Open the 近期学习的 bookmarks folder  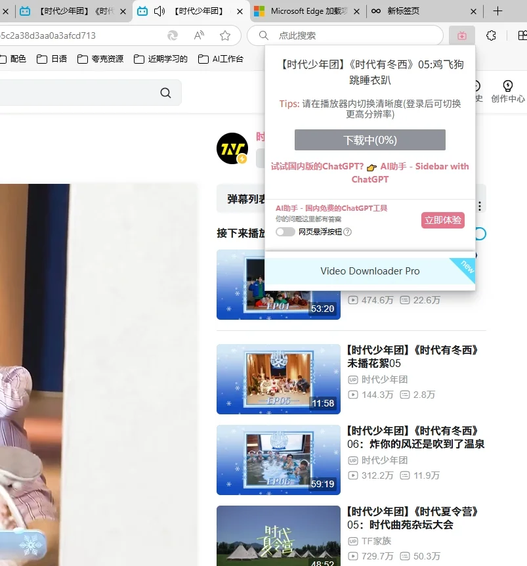pos(161,59)
